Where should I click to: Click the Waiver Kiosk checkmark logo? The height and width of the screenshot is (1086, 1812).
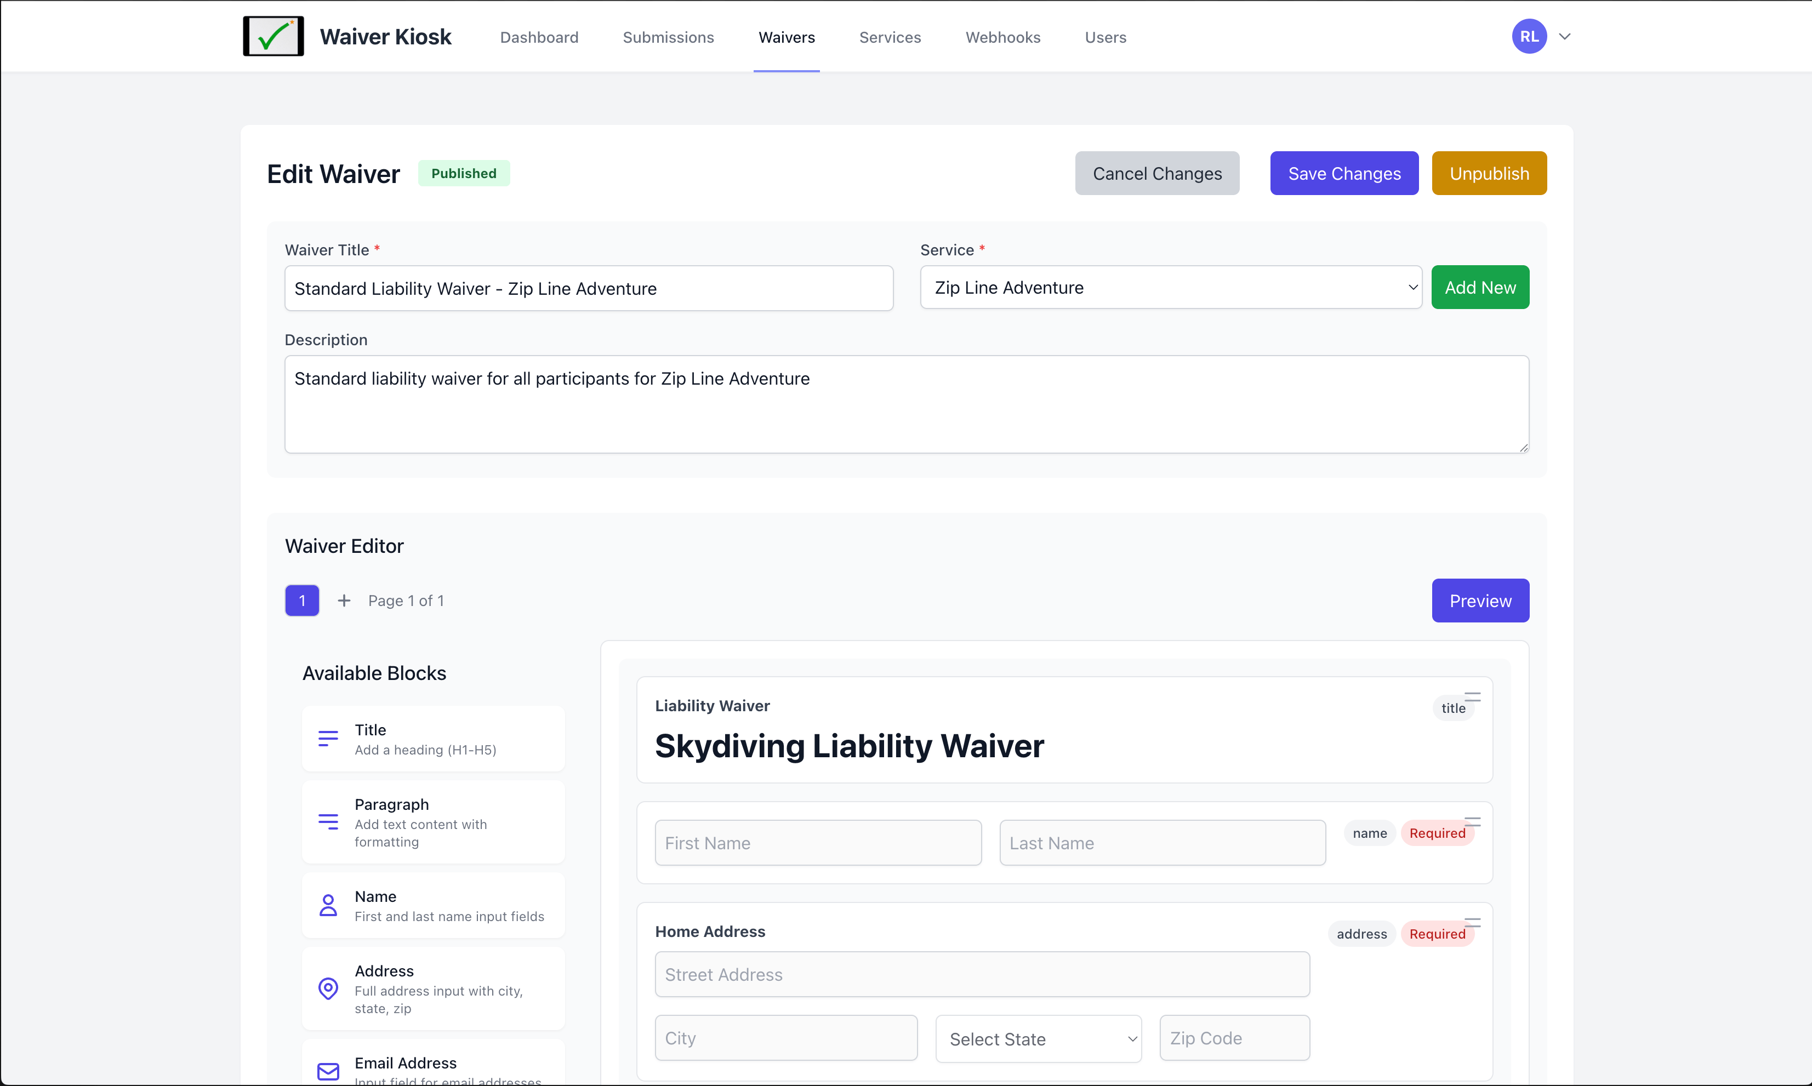(x=273, y=36)
